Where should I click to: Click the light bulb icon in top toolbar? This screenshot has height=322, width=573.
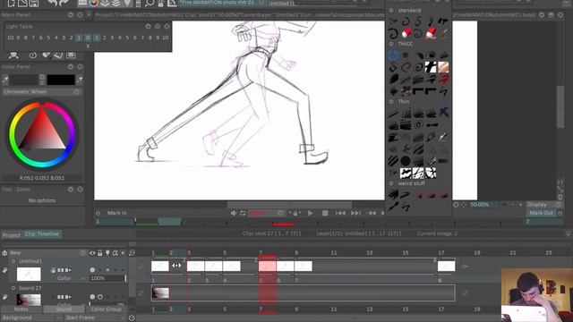127,4
